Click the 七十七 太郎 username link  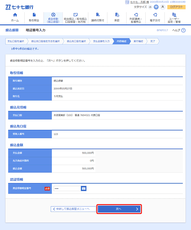tap(139, 2)
